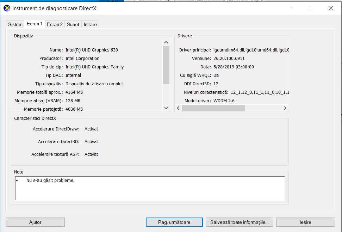
Task: Click Drivere panel scroll right arrow
Action: click(285, 108)
